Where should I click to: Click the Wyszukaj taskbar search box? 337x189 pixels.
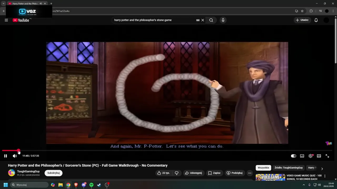pos(29,185)
